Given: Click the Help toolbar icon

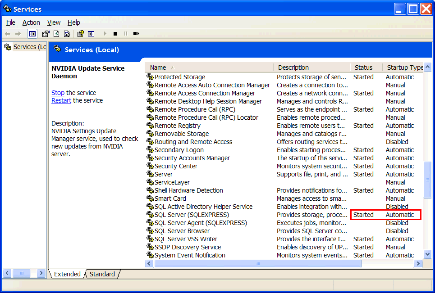Looking at the screenshot, I should coord(80,34).
